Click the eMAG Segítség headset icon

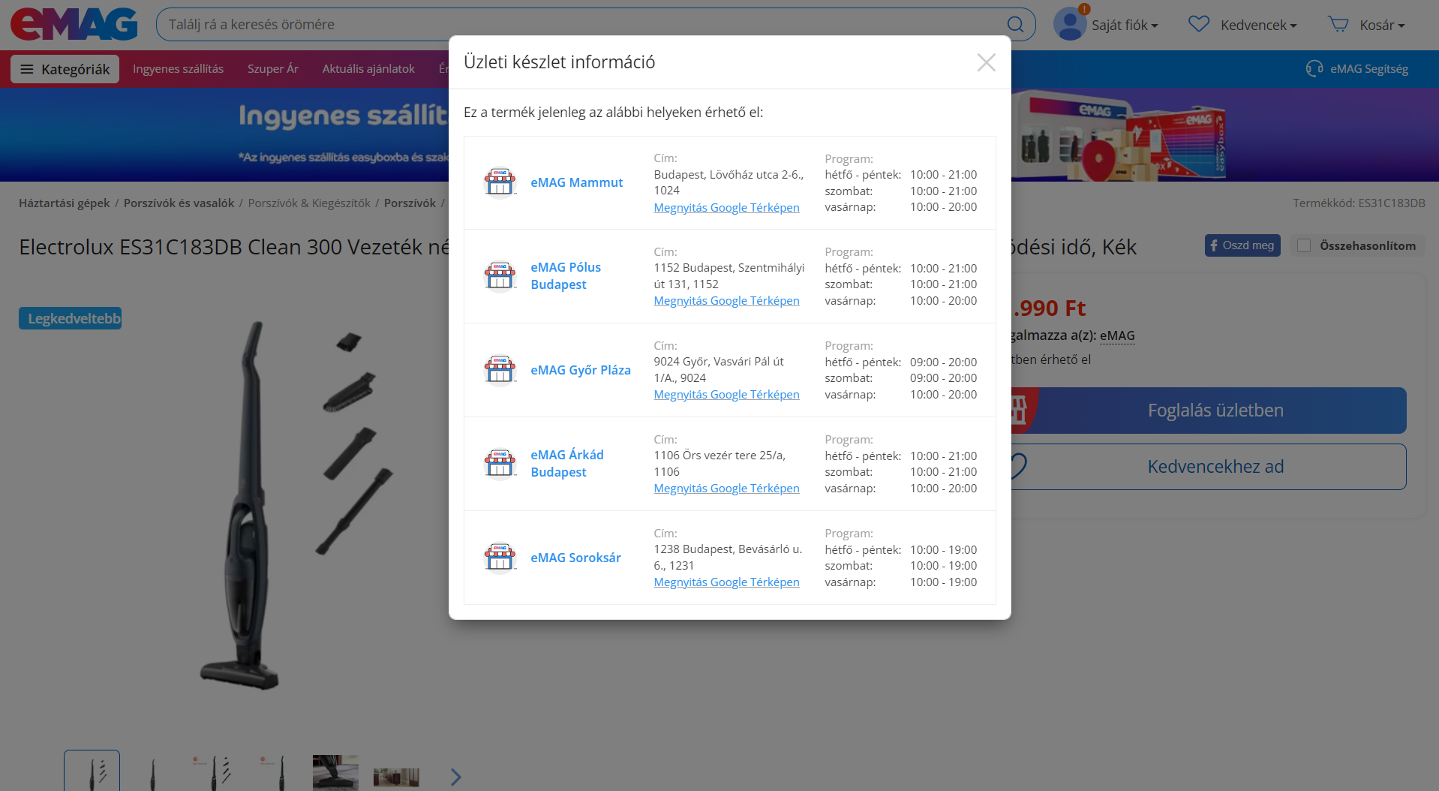coord(1314,69)
